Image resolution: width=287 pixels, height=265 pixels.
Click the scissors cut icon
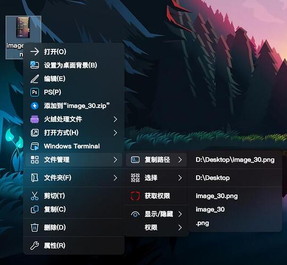pos(35,196)
